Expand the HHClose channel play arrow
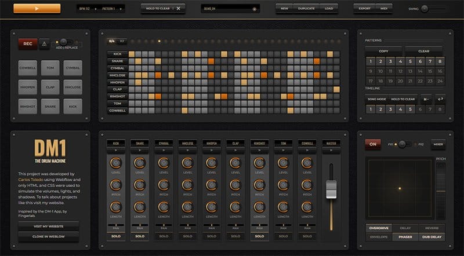464x256 pixels. click(x=187, y=151)
